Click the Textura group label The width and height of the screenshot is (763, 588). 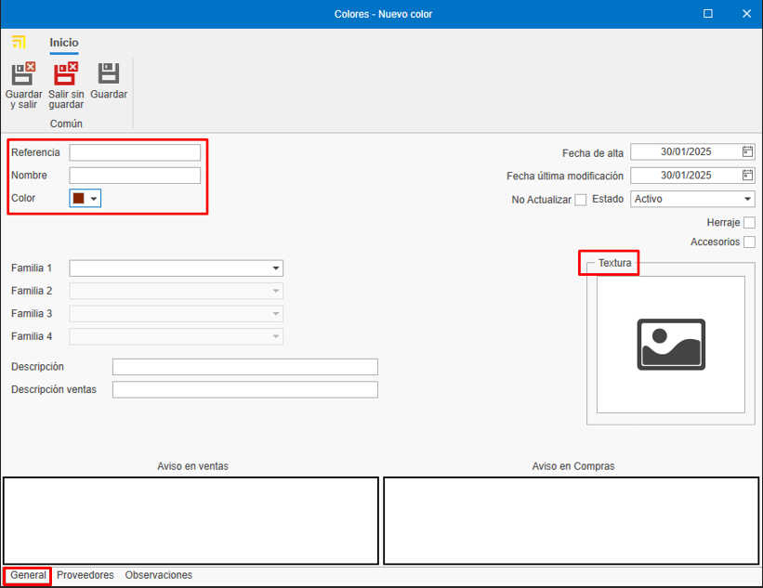tap(614, 263)
